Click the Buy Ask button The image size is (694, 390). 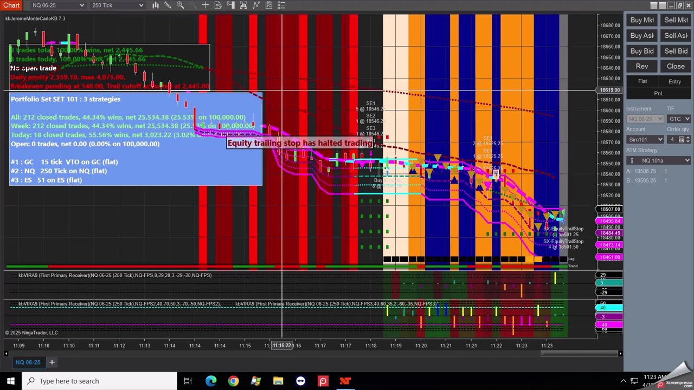click(642, 35)
